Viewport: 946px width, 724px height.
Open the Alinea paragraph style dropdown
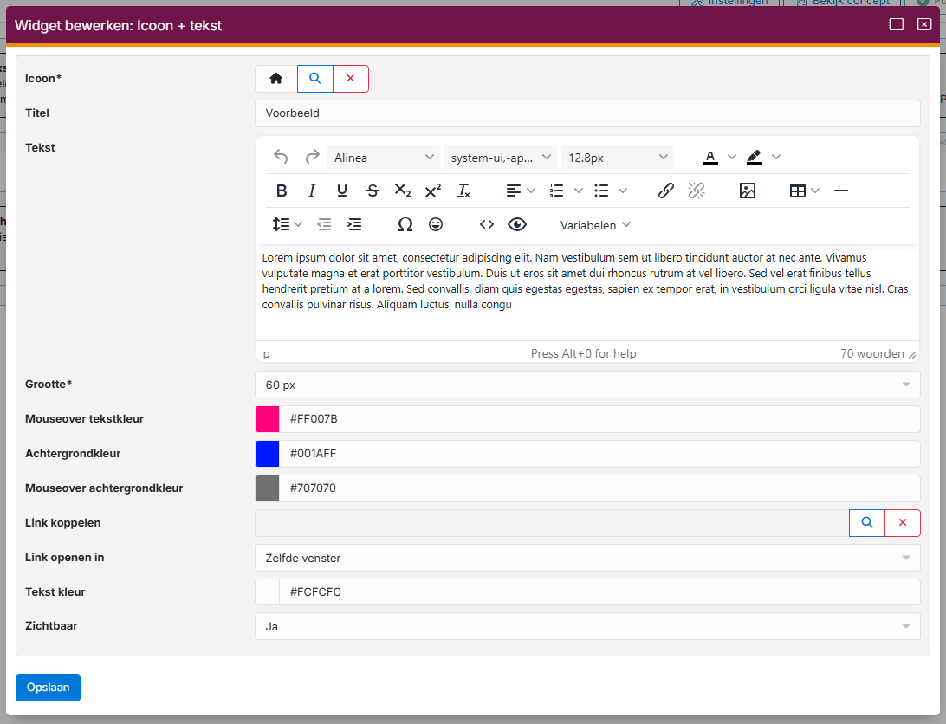pyautogui.click(x=385, y=158)
